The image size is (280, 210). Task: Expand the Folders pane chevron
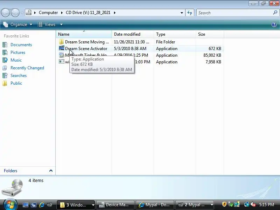tap(51, 171)
